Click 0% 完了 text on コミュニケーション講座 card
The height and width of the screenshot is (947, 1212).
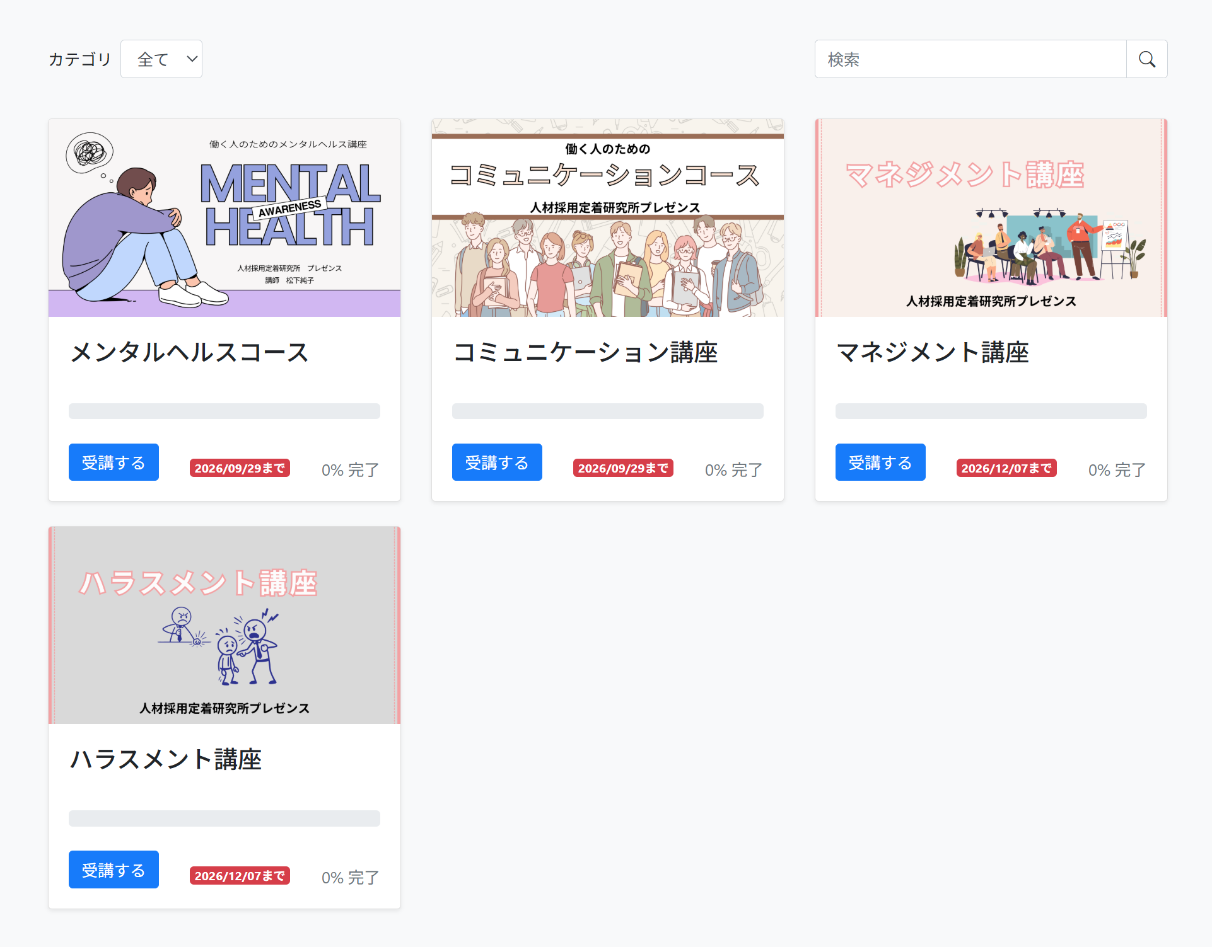click(x=733, y=470)
